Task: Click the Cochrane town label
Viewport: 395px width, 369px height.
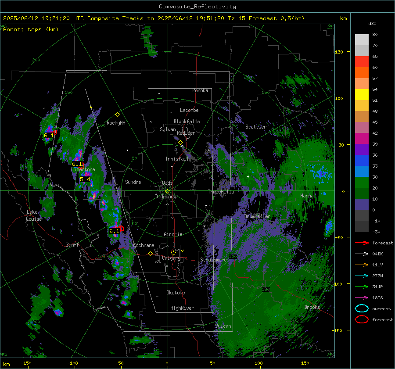Action: coord(144,245)
